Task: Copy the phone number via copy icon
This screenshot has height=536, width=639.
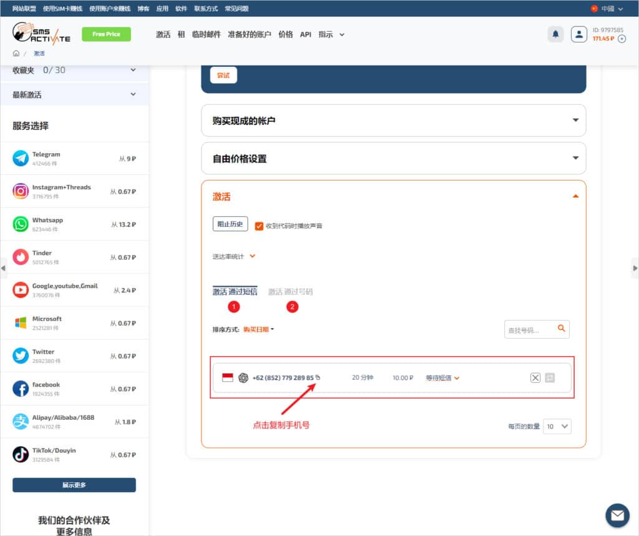Action: click(318, 377)
